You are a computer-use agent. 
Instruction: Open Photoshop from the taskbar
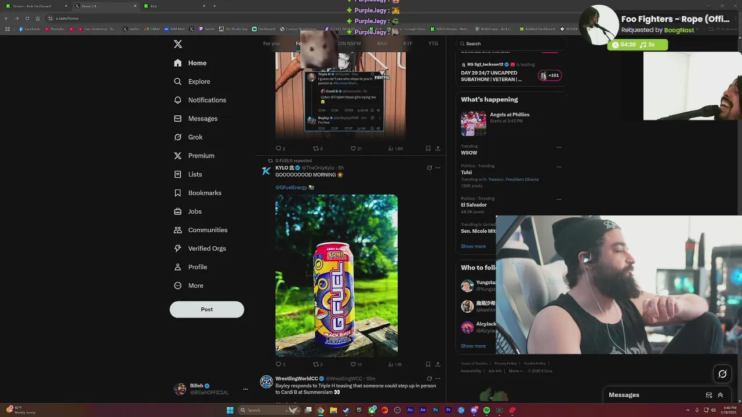pos(435,410)
